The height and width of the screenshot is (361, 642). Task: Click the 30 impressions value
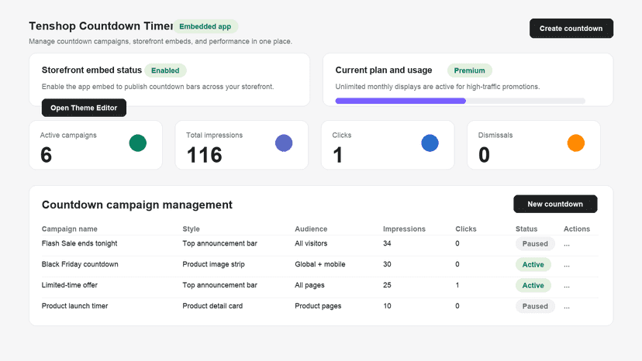[x=387, y=264]
